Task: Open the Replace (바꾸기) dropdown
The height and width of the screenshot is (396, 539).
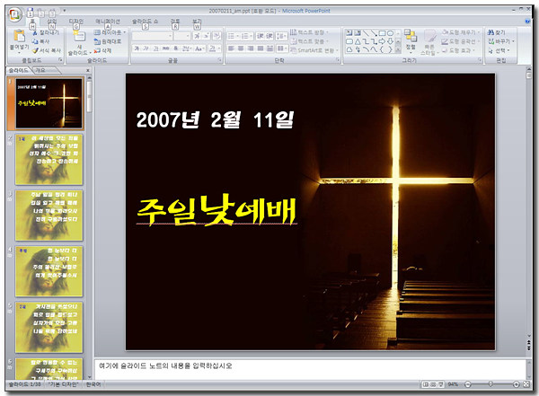Action: (x=501, y=41)
